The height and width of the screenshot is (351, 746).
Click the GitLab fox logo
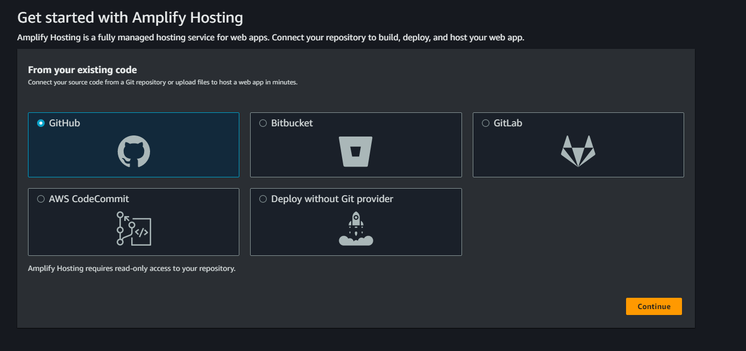578,151
